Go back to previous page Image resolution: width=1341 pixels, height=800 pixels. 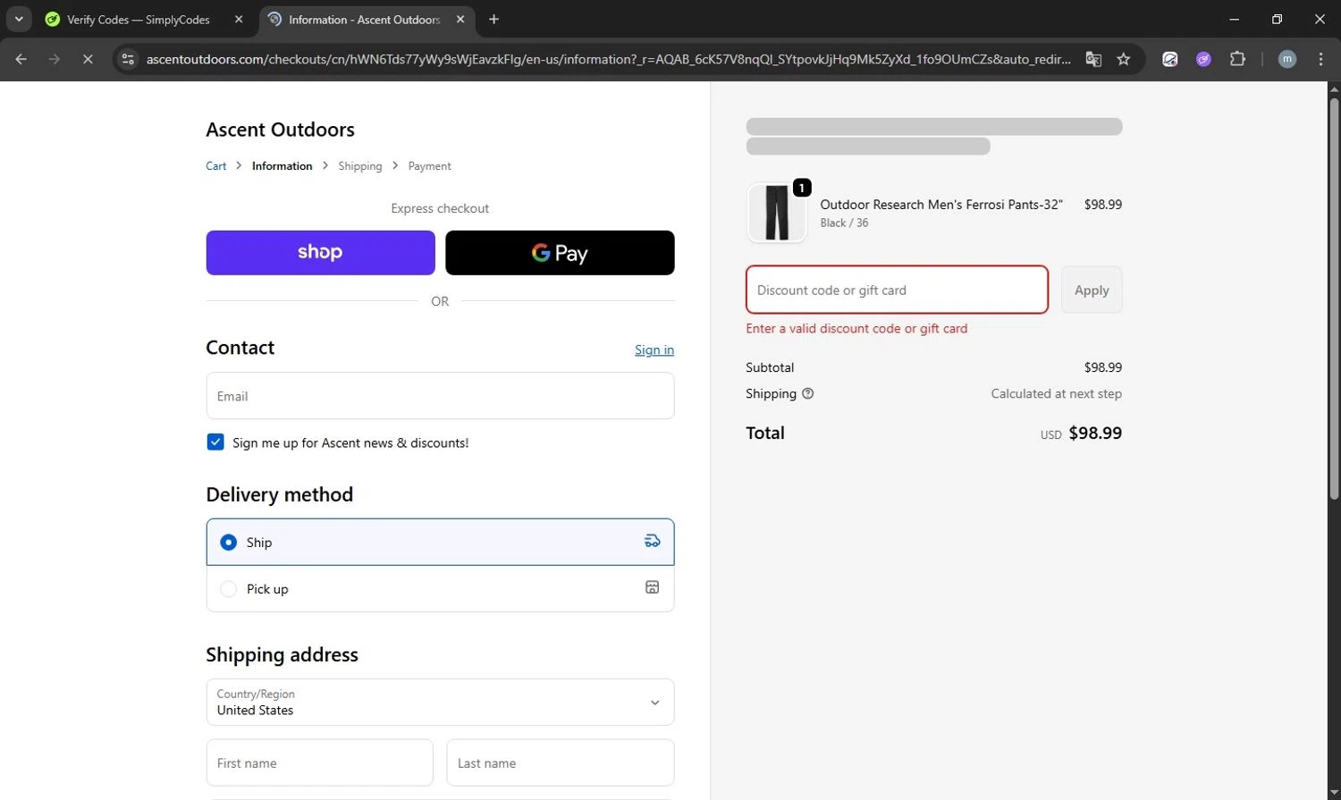point(21,59)
